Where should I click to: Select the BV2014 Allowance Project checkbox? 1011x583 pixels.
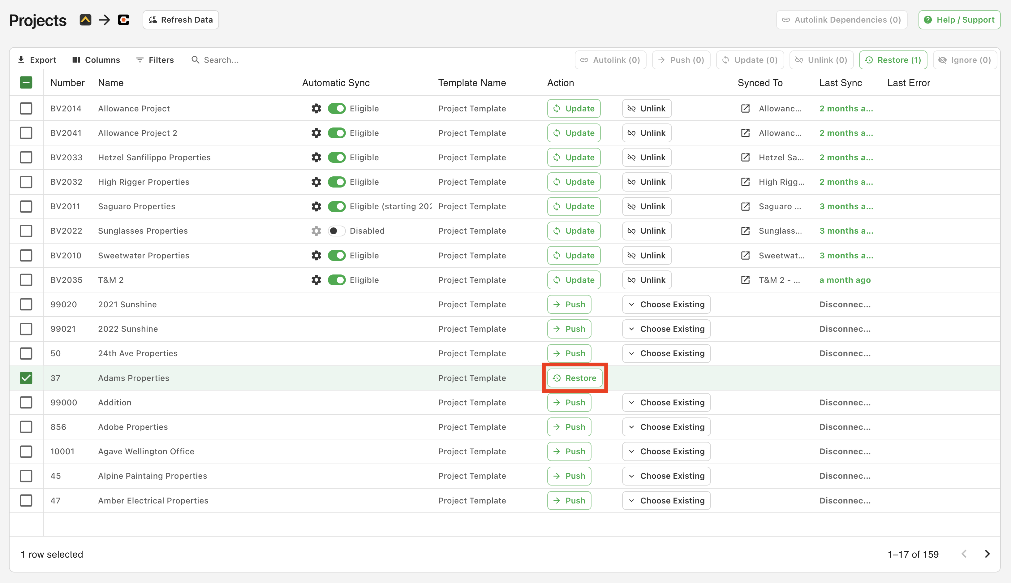[x=26, y=109]
